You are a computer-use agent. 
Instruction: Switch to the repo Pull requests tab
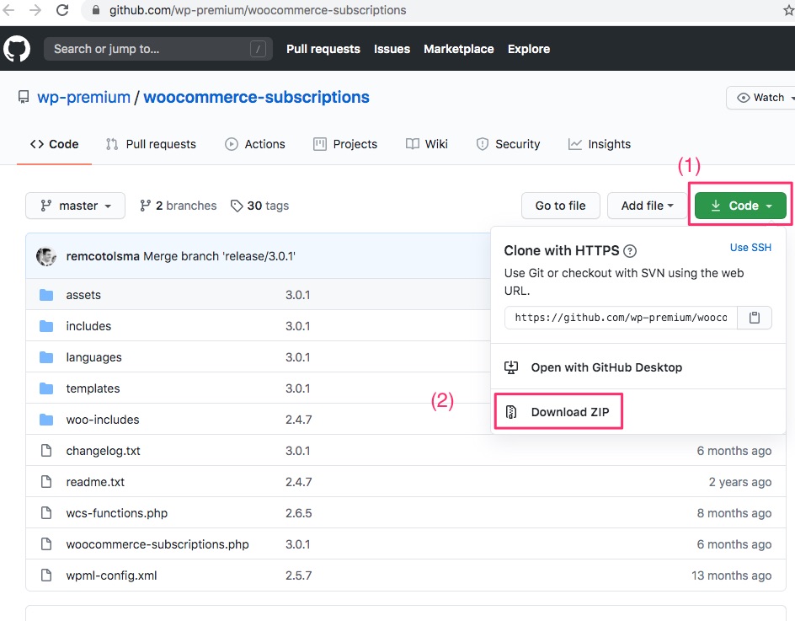pyautogui.click(x=151, y=144)
